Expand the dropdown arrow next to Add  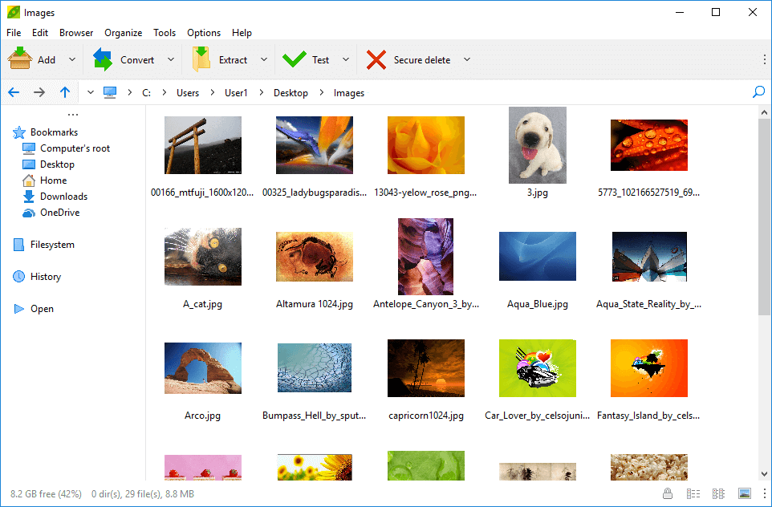72,59
